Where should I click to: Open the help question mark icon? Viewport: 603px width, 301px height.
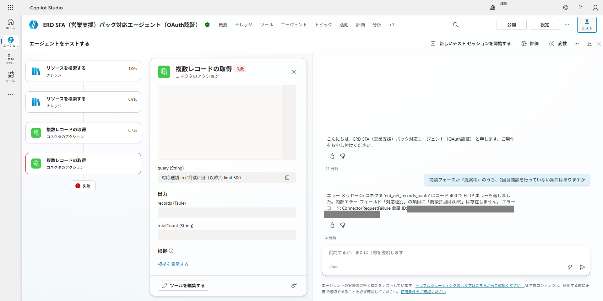coord(580,8)
